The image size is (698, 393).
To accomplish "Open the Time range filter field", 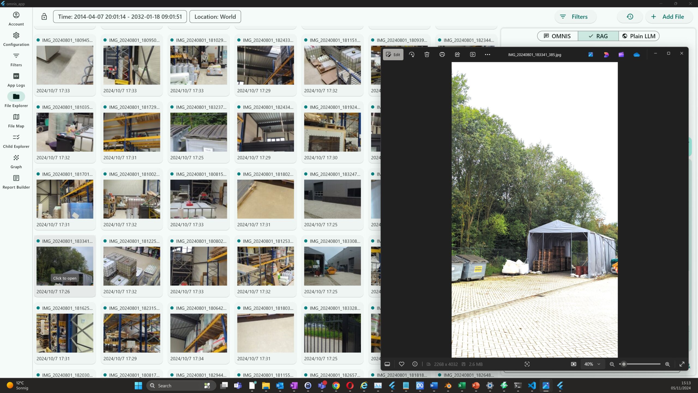I will point(120,17).
